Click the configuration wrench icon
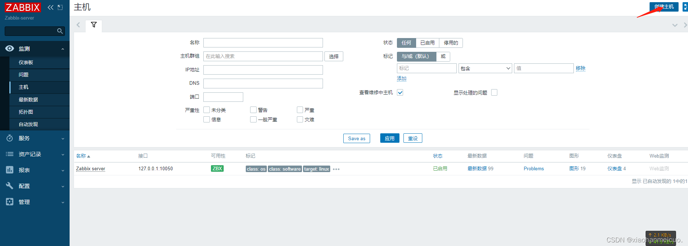The image size is (688, 246). point(10,186)
